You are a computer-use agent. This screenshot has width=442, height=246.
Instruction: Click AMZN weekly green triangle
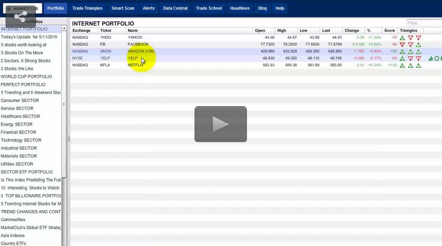click(x=411, y=51)
